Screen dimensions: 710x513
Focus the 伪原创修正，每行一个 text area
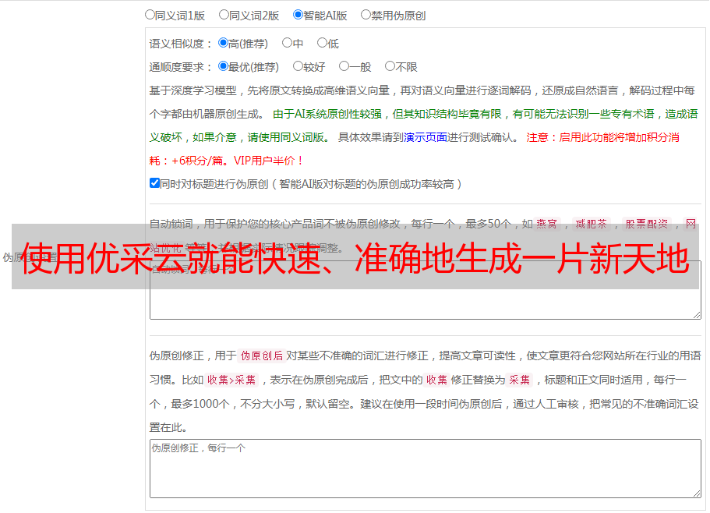(x=426, y=469)
